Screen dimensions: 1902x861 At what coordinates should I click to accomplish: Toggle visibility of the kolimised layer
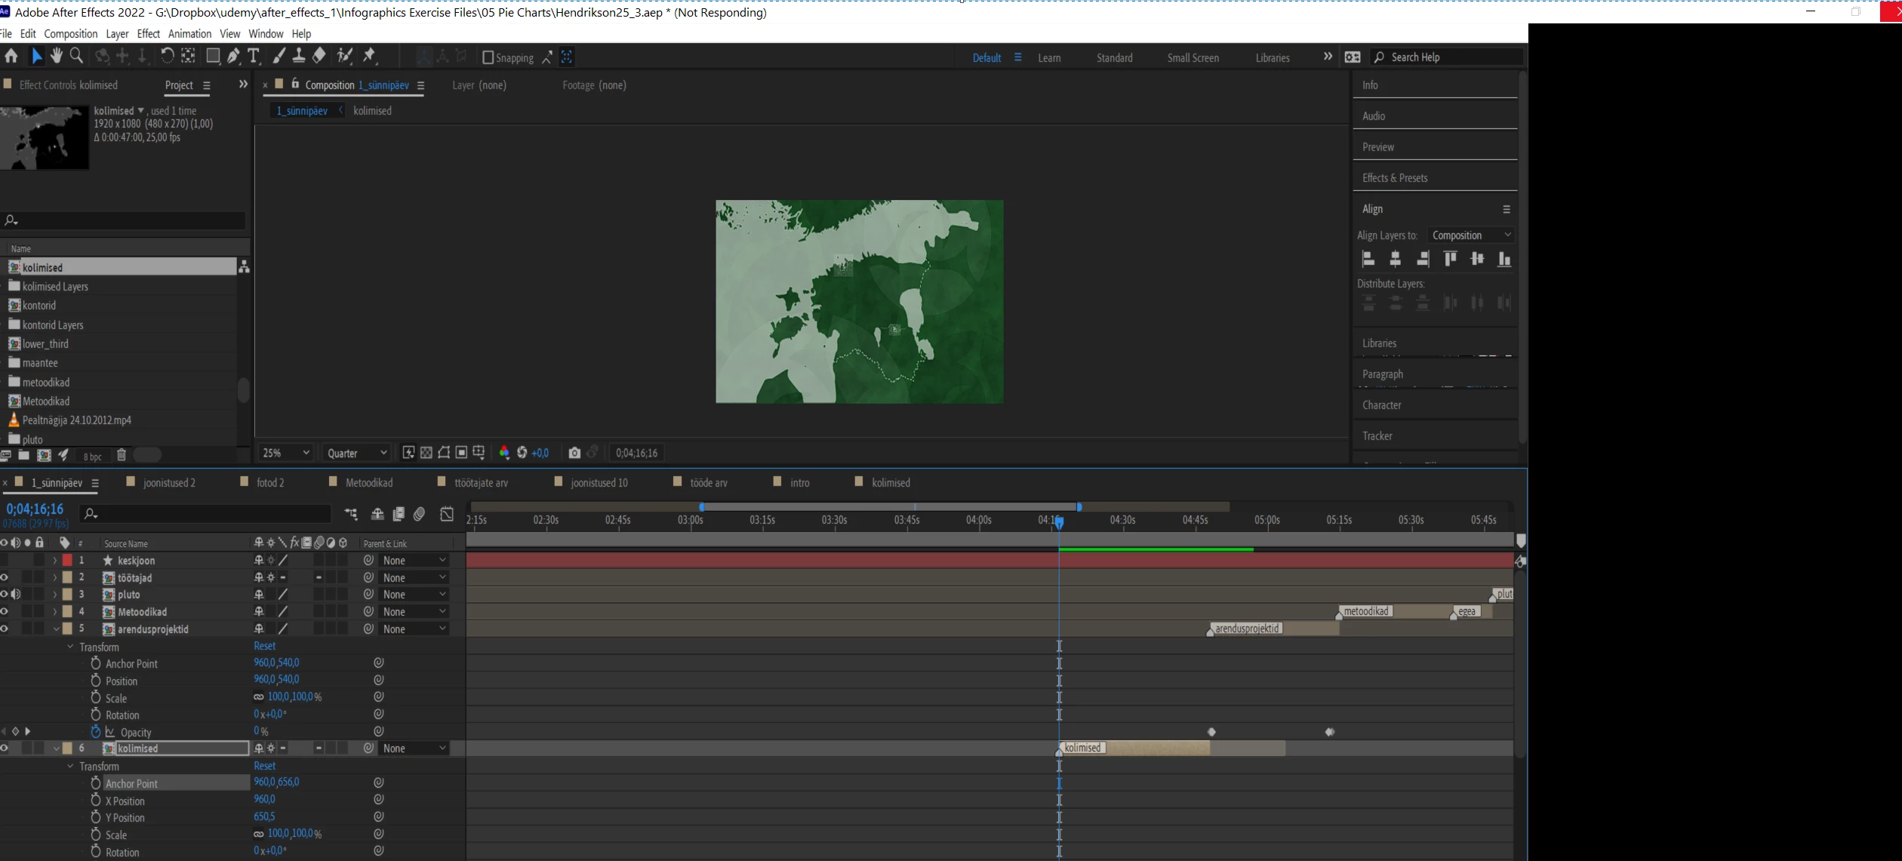[x=5, y=749]
